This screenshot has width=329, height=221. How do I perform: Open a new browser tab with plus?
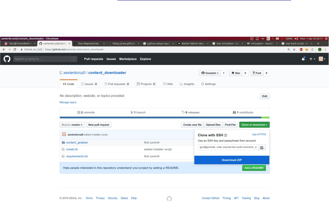(x=318, y=44)
